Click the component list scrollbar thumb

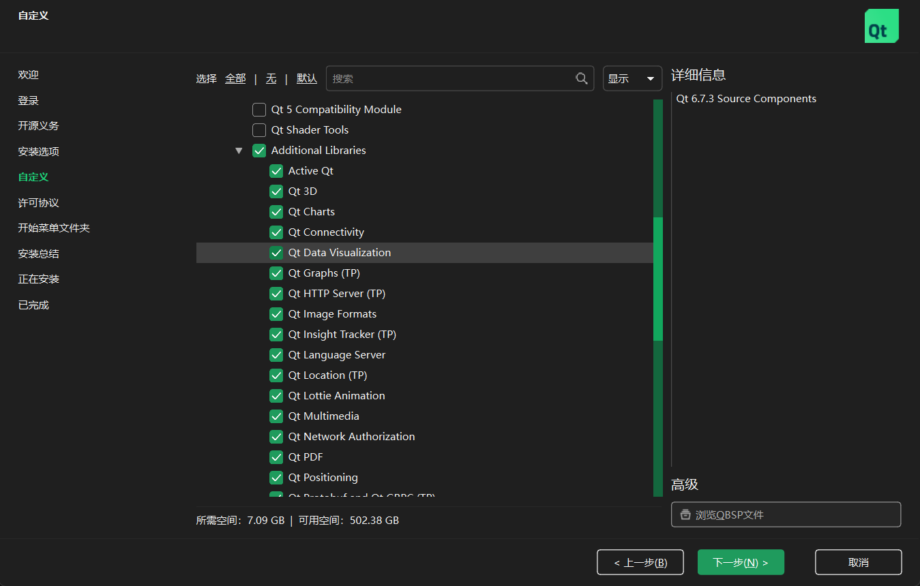(658, 279)
